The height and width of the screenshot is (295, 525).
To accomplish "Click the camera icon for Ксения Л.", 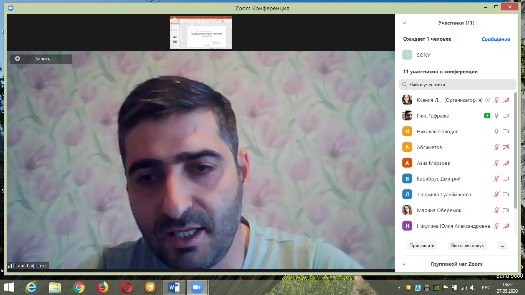I will click(x=506, y=100).
